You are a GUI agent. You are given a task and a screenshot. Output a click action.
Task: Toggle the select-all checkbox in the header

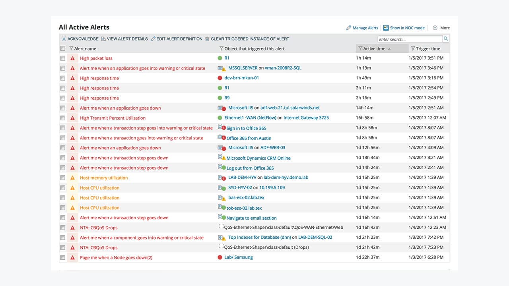[63, 48]
